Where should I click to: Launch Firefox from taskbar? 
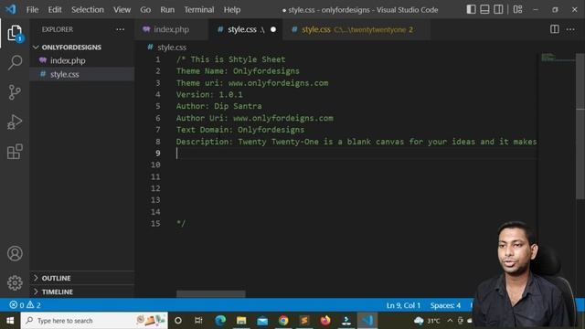(325, 321)
